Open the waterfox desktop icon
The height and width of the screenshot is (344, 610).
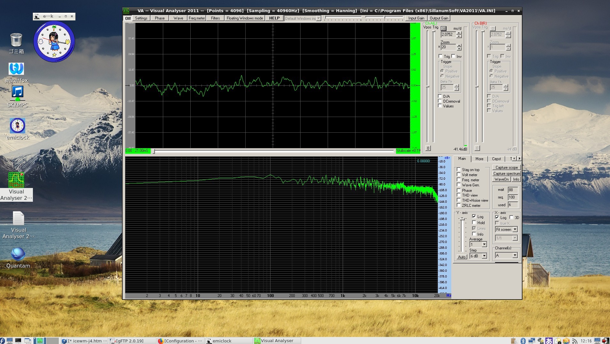pos(16,69)
